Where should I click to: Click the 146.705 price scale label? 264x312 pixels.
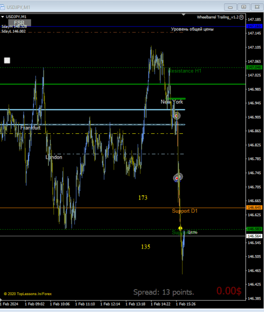[254, 187]
